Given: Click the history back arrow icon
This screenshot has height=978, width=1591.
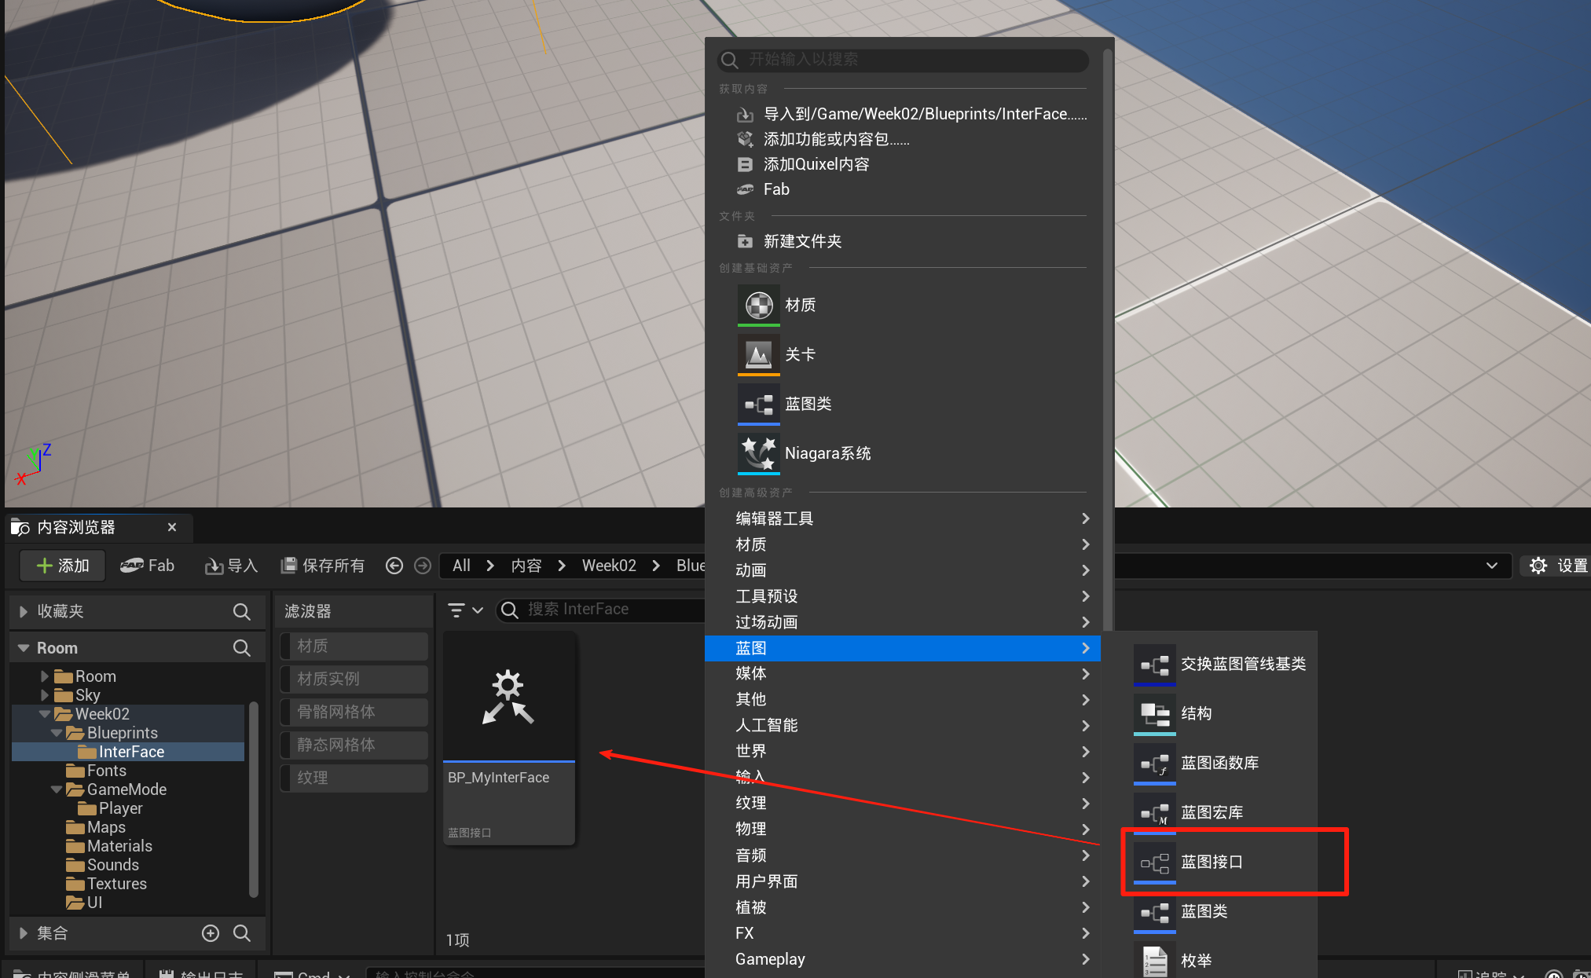Looking at the screenshot, I should [394, 566].
